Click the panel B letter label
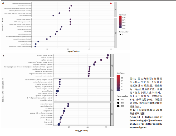 coord(3,56)
